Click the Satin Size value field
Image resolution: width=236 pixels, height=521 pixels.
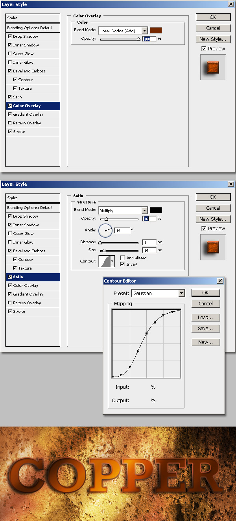coord(149,250)
